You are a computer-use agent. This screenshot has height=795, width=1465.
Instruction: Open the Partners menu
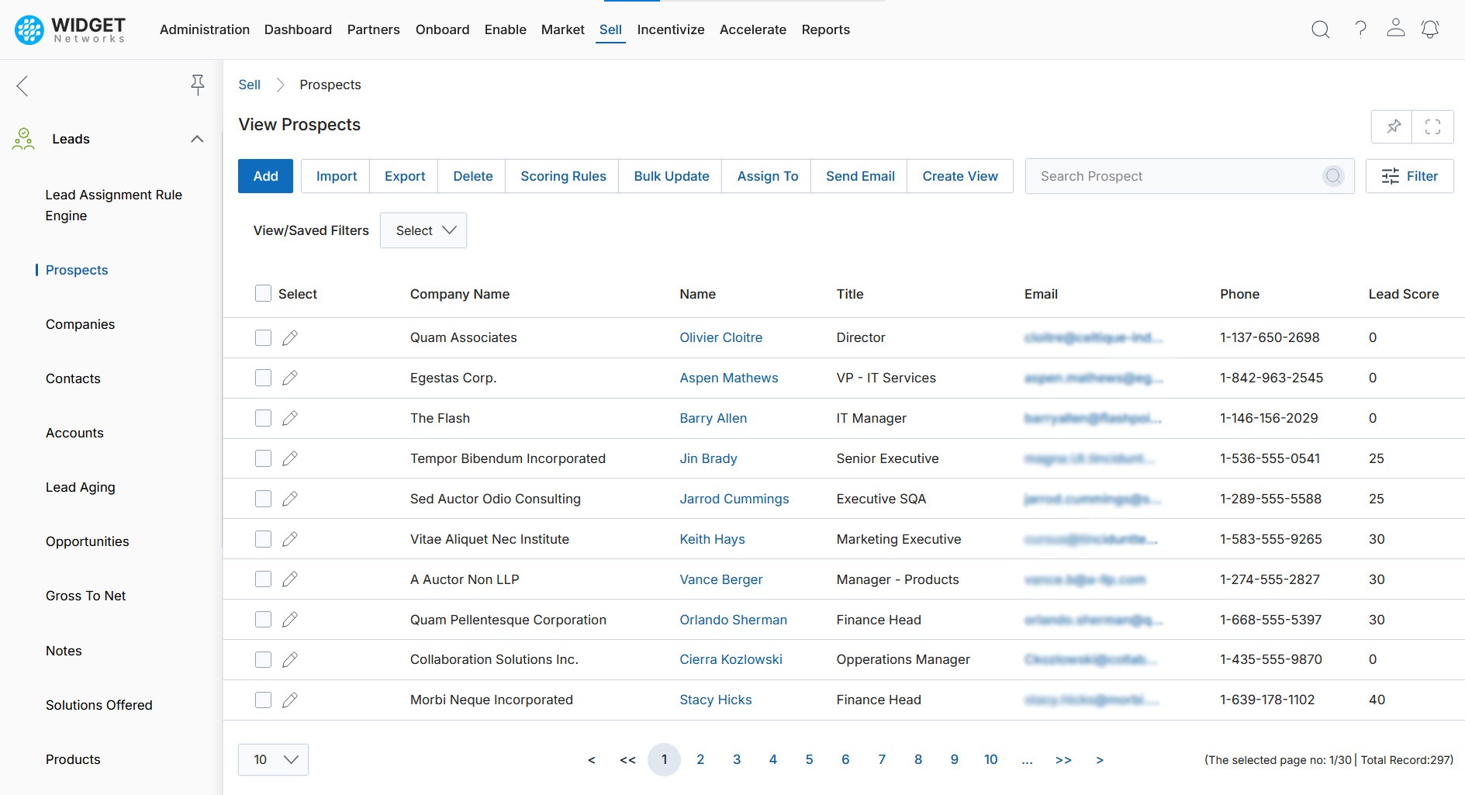pos(373,29)
